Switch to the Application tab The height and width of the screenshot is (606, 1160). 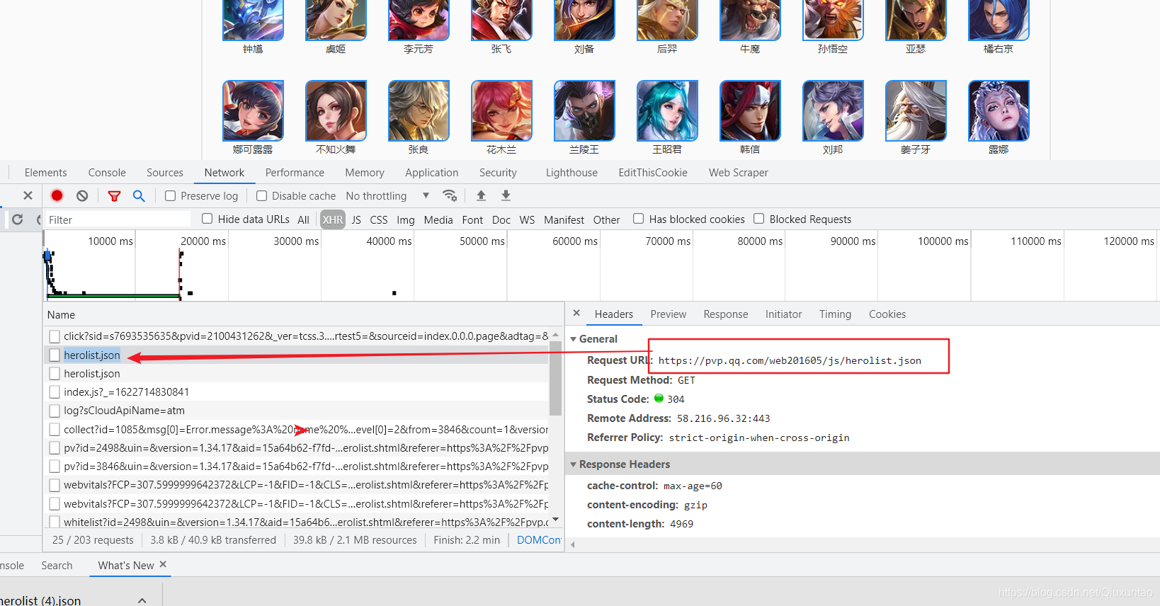pos(432,172)
